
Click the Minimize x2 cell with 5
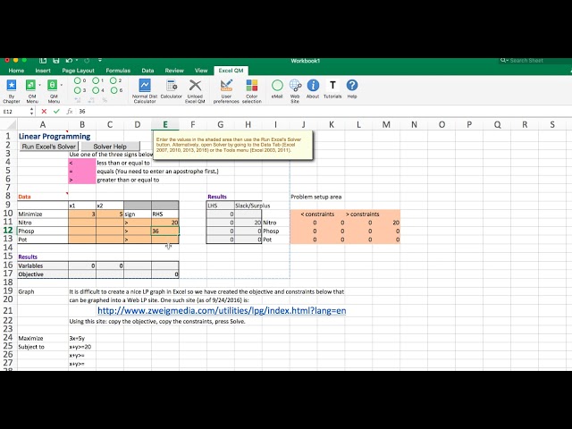pyautogui.click(x=110, y=214)
